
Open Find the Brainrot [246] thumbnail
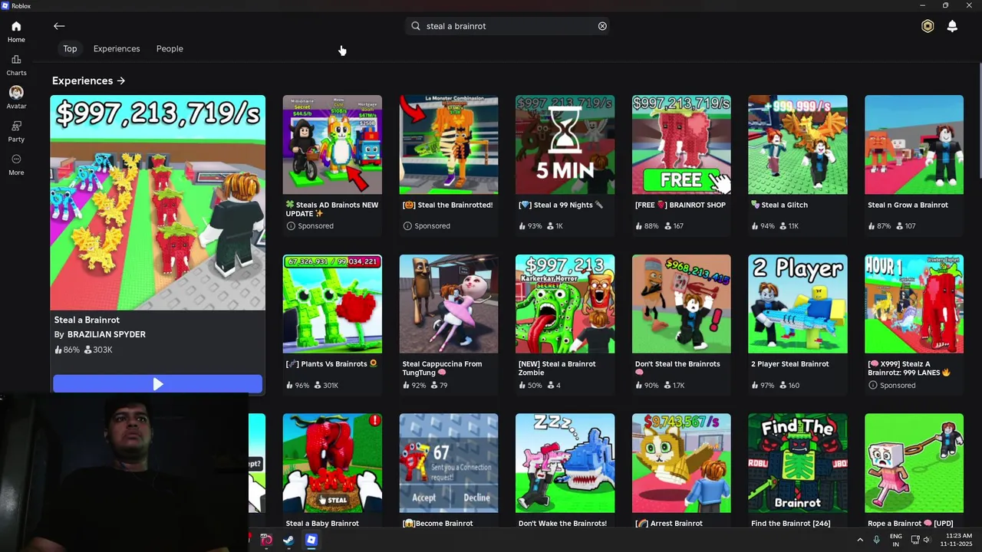(798, 463)
